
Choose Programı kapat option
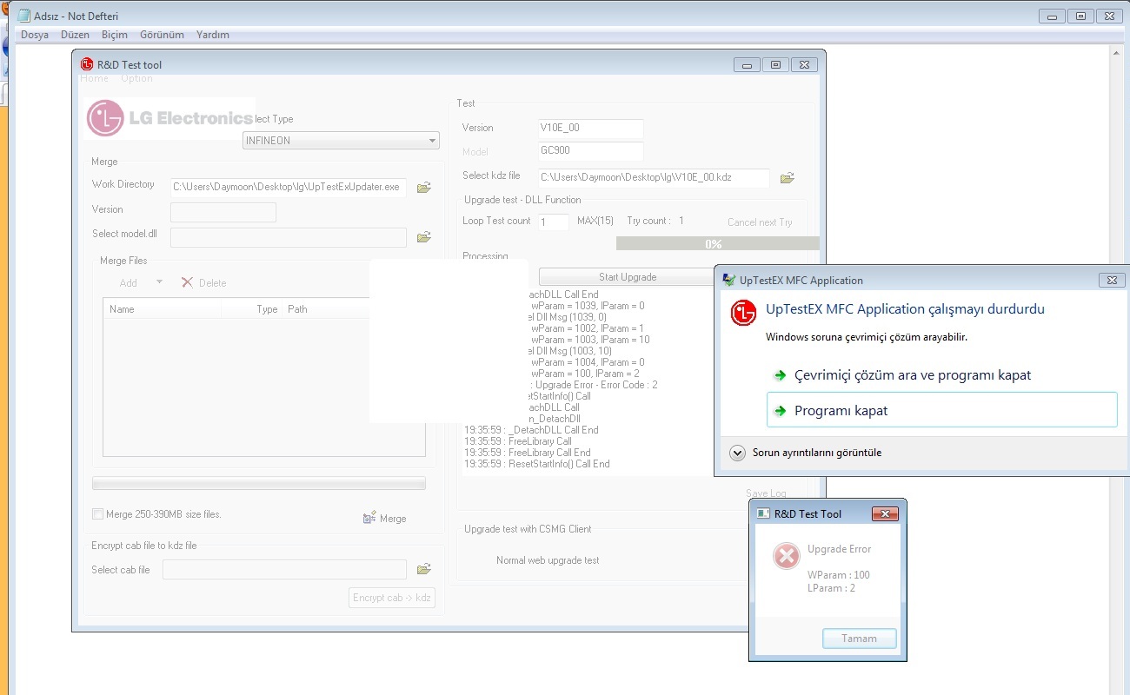click(941, 410)
